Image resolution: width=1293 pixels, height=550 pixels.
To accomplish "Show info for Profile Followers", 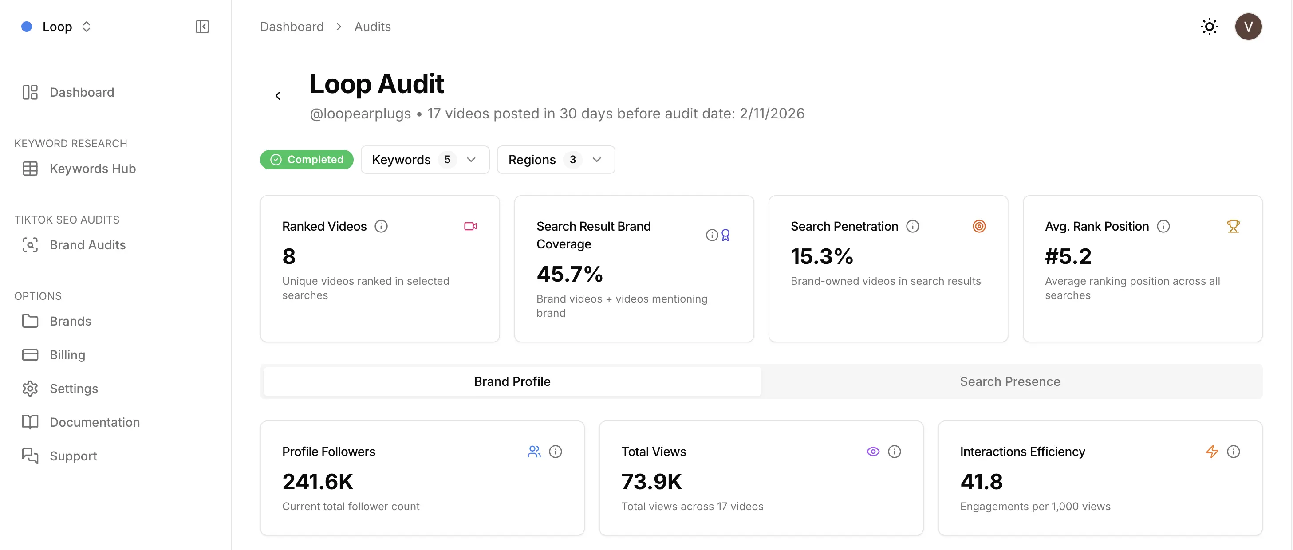I will (555, 452).
